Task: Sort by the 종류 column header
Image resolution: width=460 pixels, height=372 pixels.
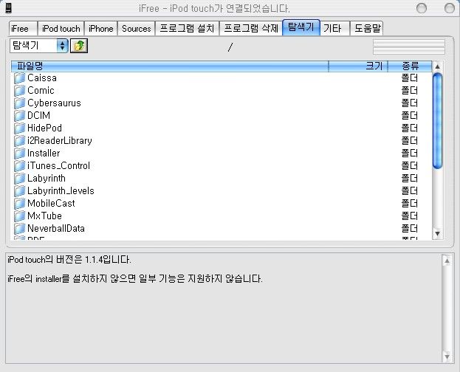Action: point(410,66)
